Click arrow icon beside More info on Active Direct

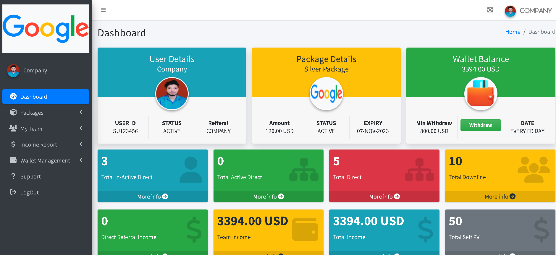point(281,196)
